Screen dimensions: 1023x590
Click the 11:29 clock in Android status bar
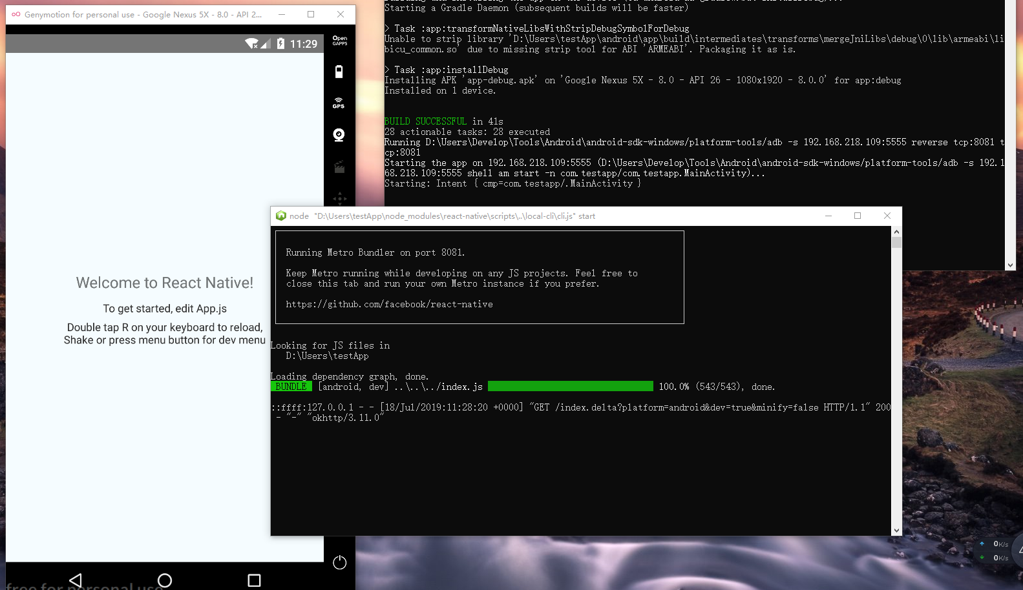point(304,44)
